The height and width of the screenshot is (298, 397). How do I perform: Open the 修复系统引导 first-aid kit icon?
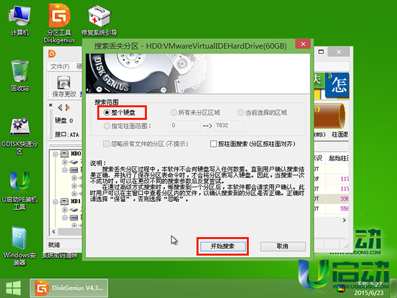click(99, 21)
